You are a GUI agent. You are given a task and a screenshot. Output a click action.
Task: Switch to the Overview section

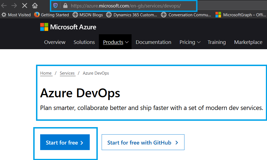tap(55, 42)
